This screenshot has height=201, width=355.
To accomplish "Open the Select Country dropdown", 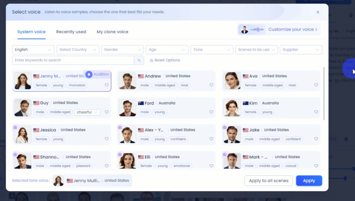I will click(x=78, y=50).
